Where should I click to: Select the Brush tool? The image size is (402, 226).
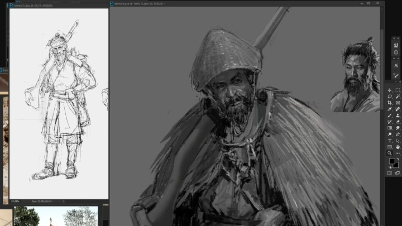[390, 116]
